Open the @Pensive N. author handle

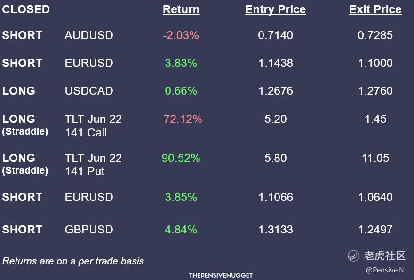tap(386, 270)
